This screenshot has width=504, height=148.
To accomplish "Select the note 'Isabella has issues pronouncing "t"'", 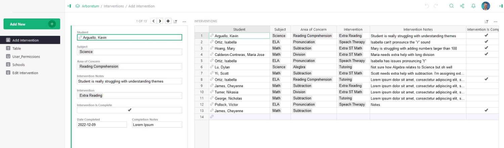I will click(418, 61).
